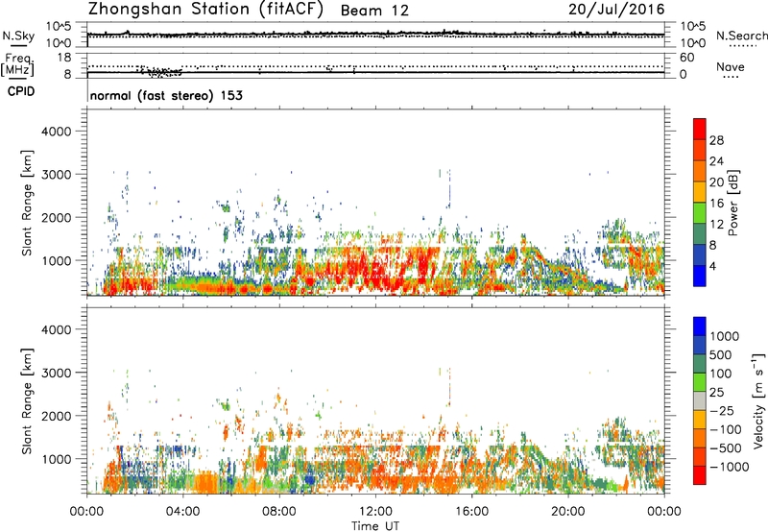Click the "24" label on Power color bar
The height and width of the screenshot is (532, 768).
[x=716, y=161]
